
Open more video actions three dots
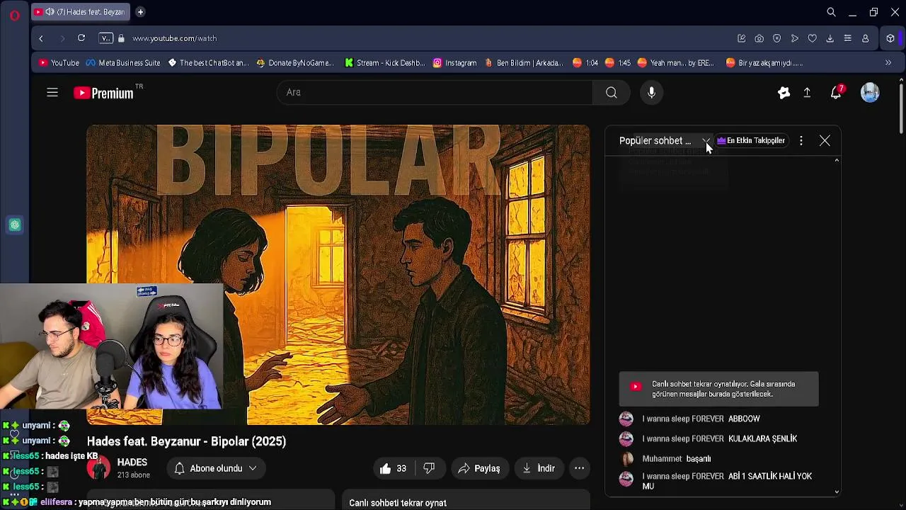579,468
